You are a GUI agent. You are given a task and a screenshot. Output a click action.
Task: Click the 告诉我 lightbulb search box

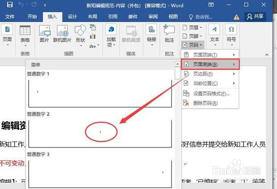coord(201,17)
